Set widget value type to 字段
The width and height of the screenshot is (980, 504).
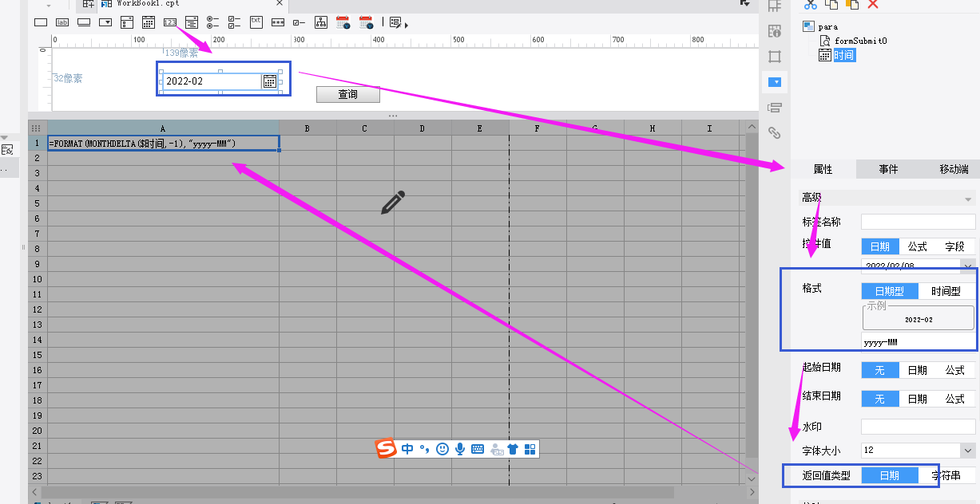(x=955, y=247)
